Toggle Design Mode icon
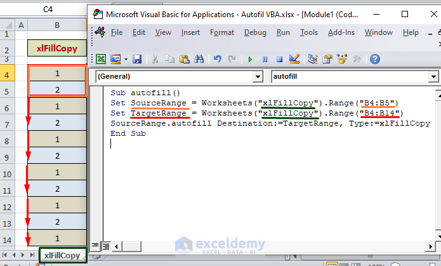This screenshot has width=441, height=266. [x=294, y=59]
